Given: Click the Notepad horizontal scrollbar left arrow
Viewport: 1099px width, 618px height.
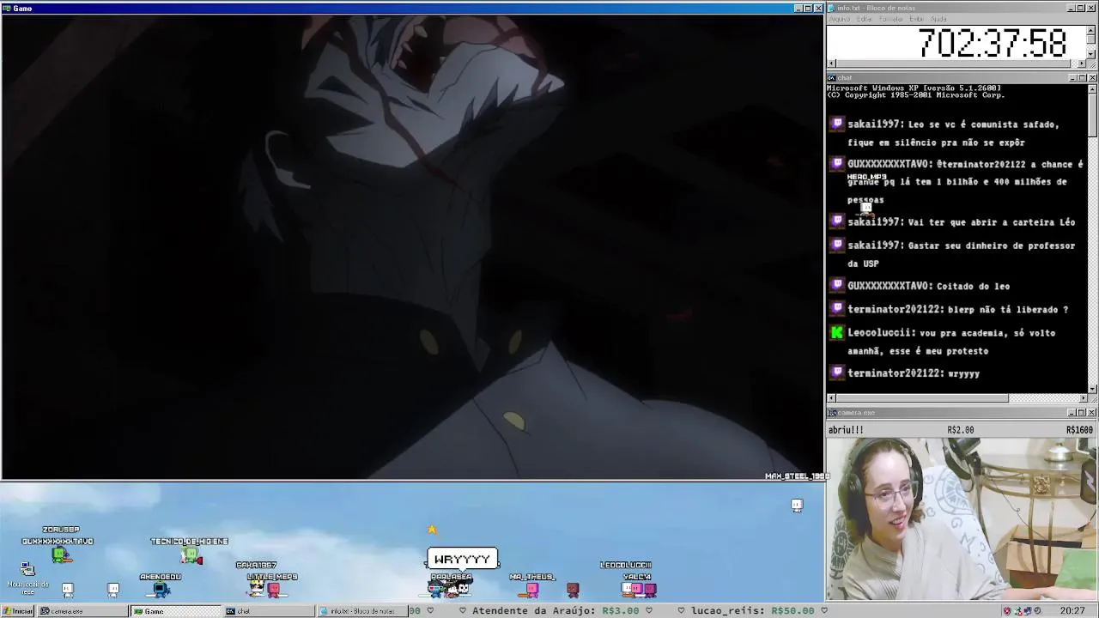Looking at the screenshot, I should 831,64.
